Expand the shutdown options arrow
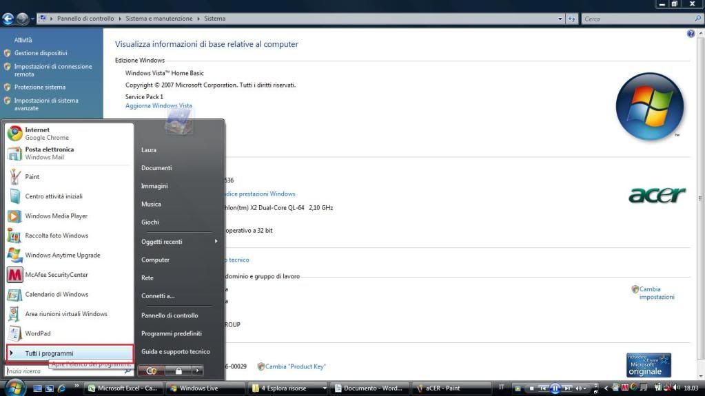Screen dimensions: 705x396 (197, 371)
